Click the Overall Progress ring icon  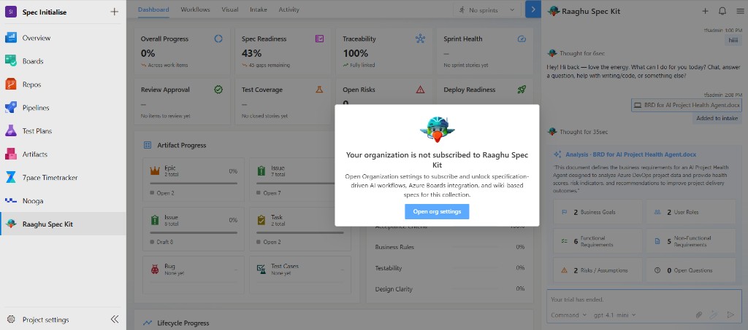[218, 39]
